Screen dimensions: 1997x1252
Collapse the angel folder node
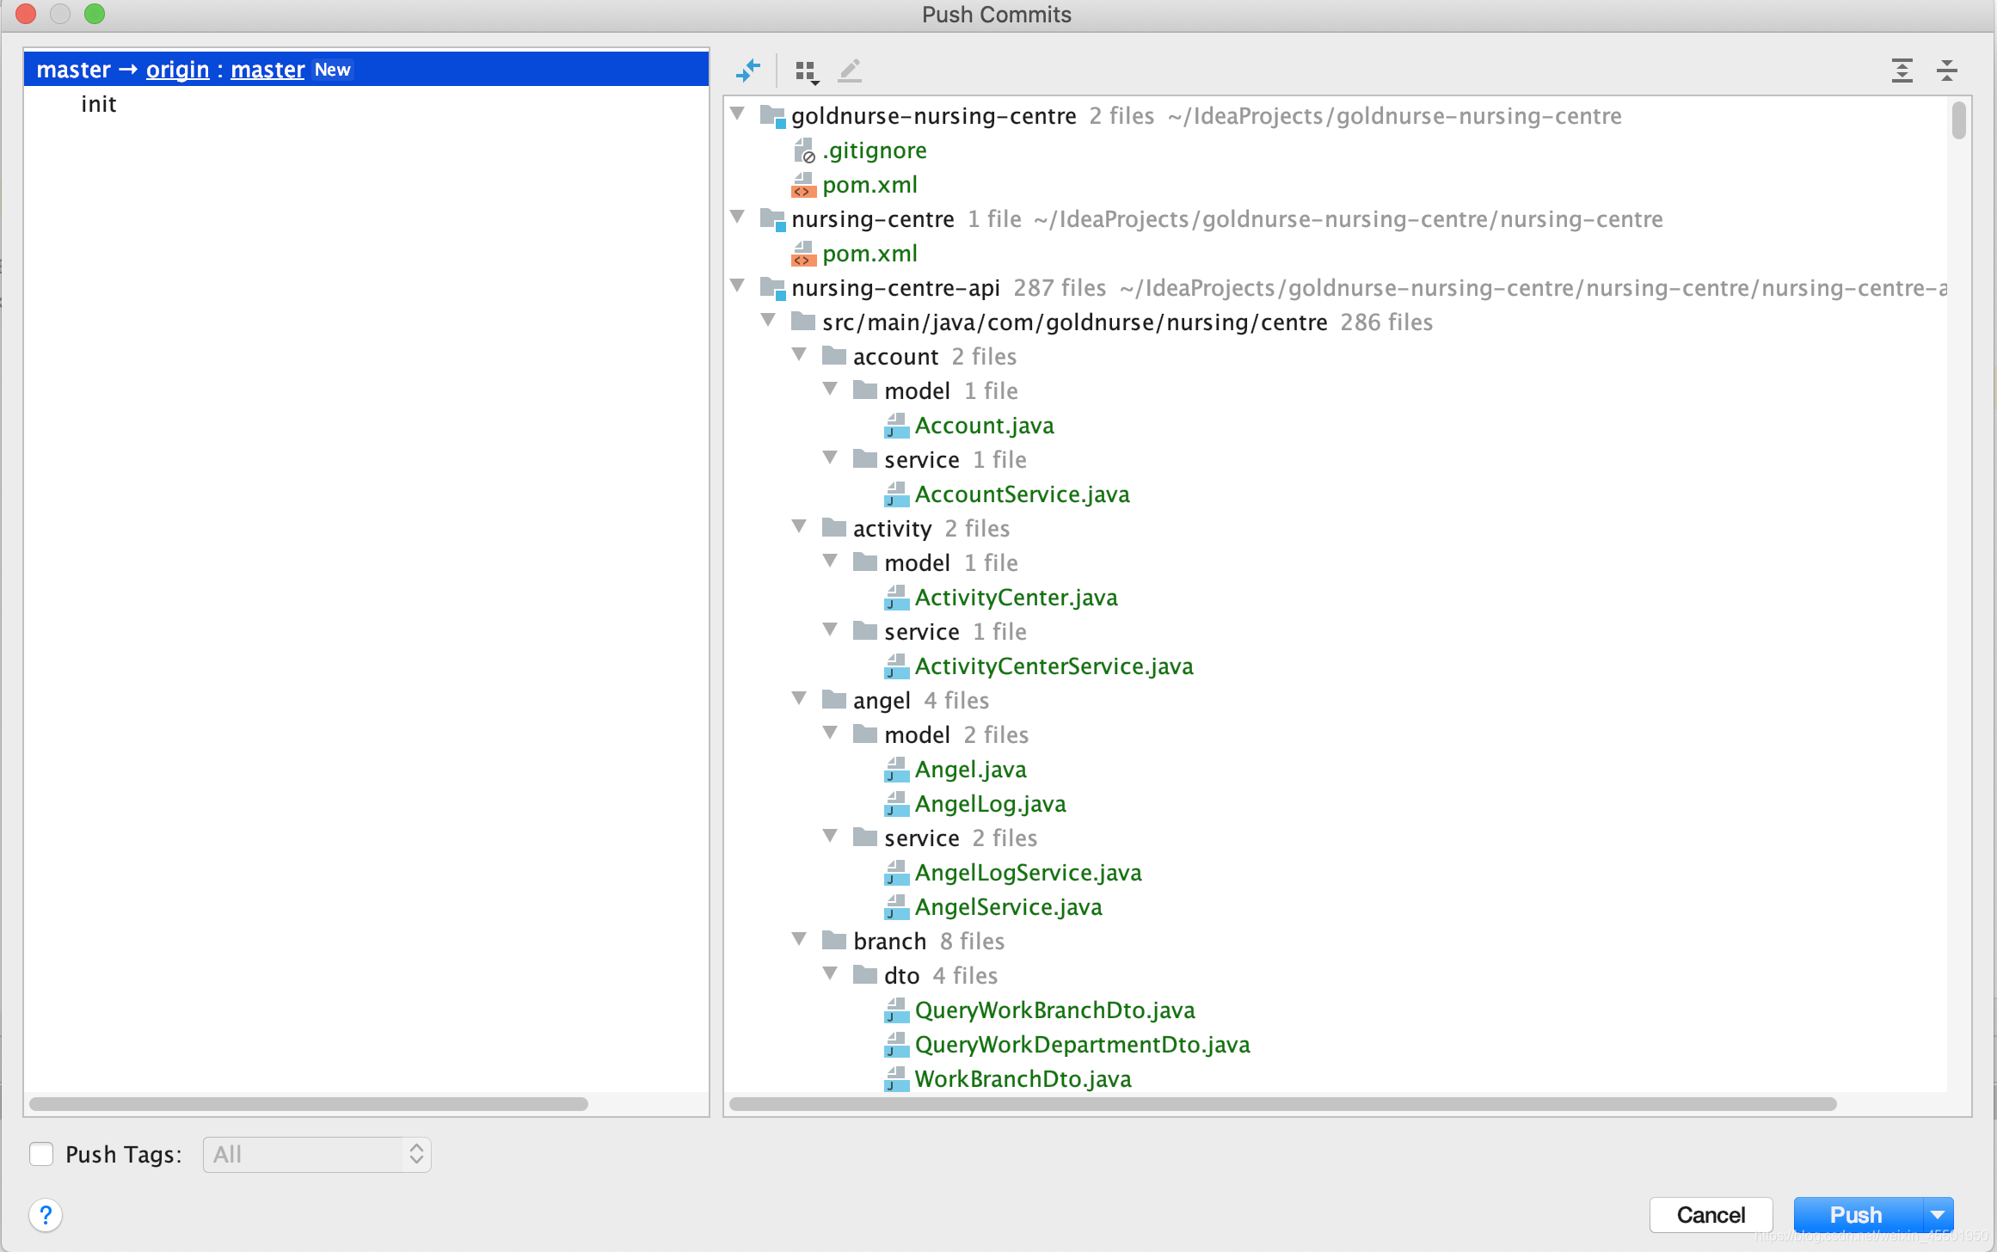point(800,698)
